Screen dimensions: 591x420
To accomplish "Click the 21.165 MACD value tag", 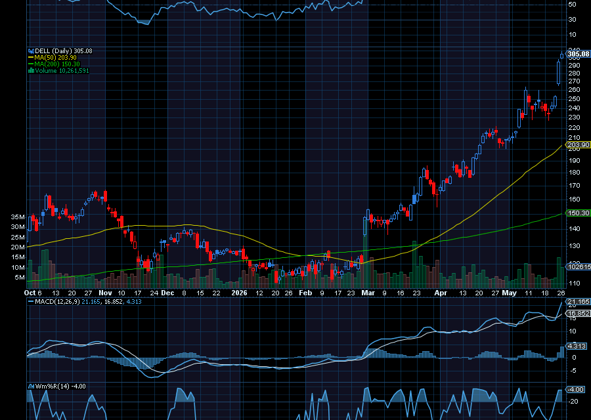I will [578, 301].
